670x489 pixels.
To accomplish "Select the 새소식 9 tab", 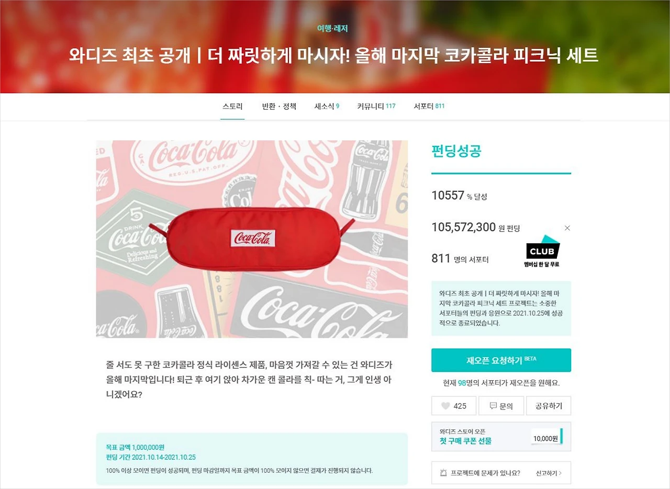I will (327, 106).
